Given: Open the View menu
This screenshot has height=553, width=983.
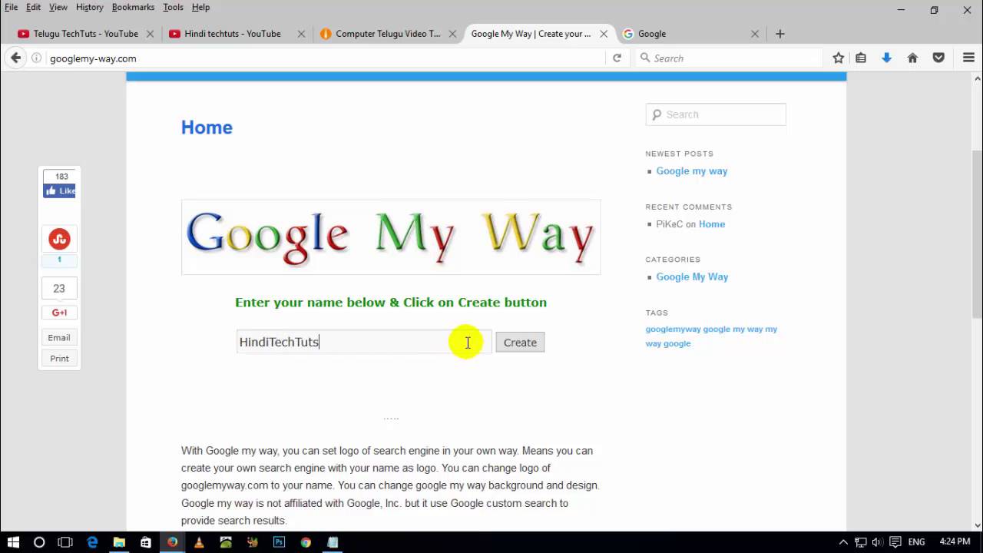Looking at the screenshot, I should [x=58, y=7].
